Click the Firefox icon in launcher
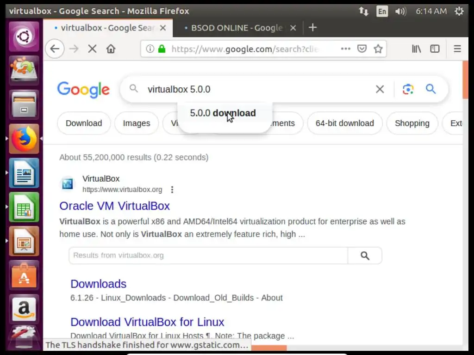 coord(24,139)
